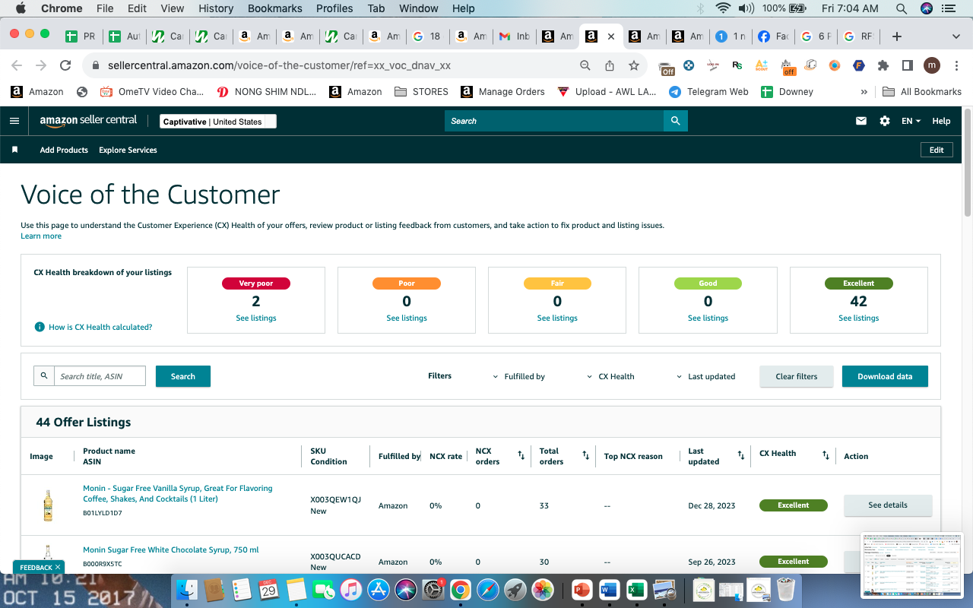Expand the Fulfilled by filter
973x608 pixels.
coord(519,376)
